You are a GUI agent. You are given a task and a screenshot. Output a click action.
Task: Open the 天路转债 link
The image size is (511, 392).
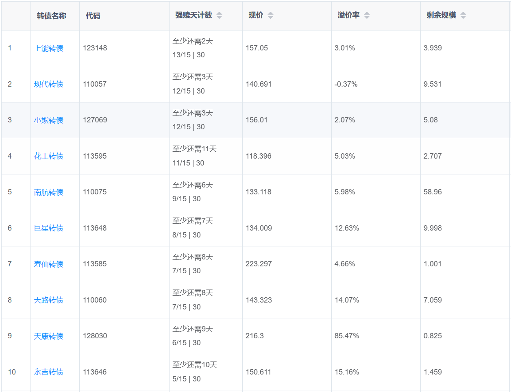click(x=49, y=300)
